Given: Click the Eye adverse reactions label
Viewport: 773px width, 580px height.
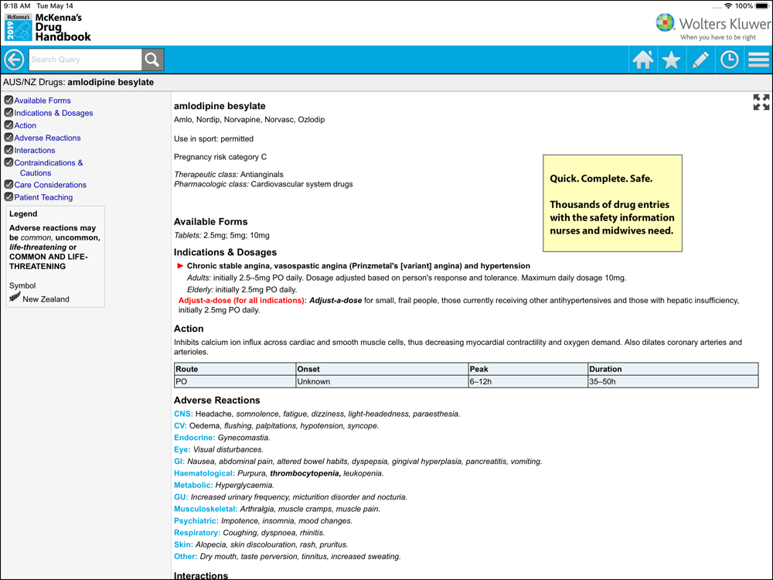Looking at the screenshot, I should click(182, 449).
